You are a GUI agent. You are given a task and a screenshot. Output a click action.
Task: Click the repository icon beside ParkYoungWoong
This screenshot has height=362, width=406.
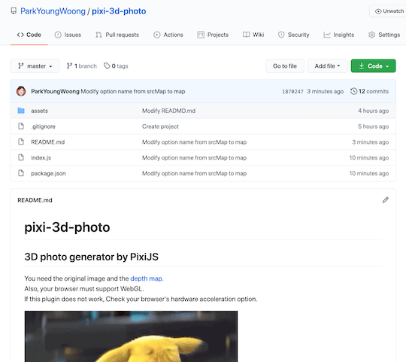click(x=14, y=11)
